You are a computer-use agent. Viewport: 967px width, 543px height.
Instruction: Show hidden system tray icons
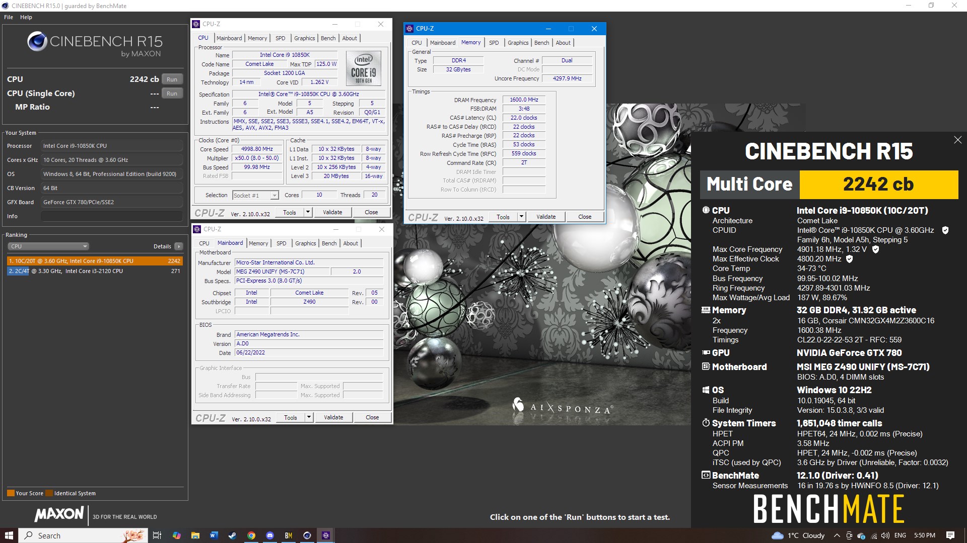coord(837,535)
